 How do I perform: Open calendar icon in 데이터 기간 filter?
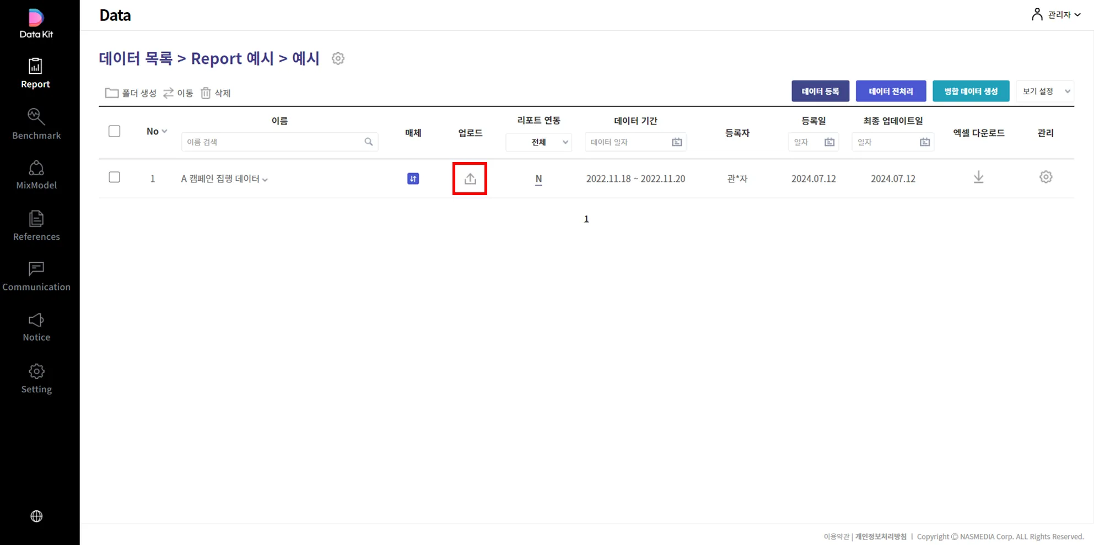pyautogui.click(x=677, y=142)
